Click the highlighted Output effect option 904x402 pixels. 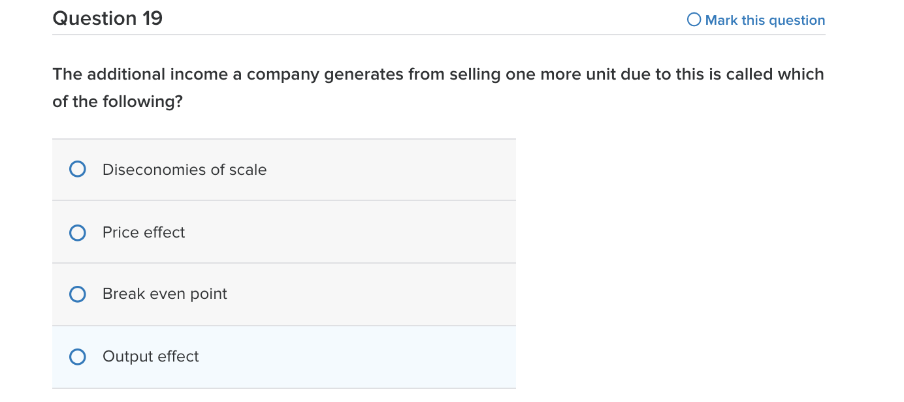(x=284, y=356)
